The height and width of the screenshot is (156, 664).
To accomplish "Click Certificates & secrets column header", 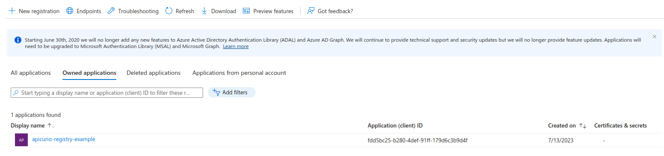I will 620,126.
